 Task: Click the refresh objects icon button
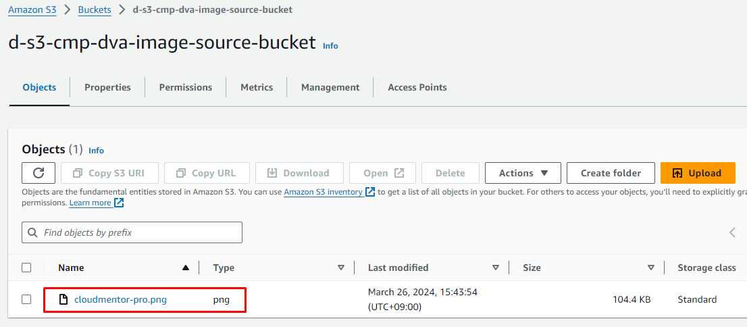coord(38,173)
